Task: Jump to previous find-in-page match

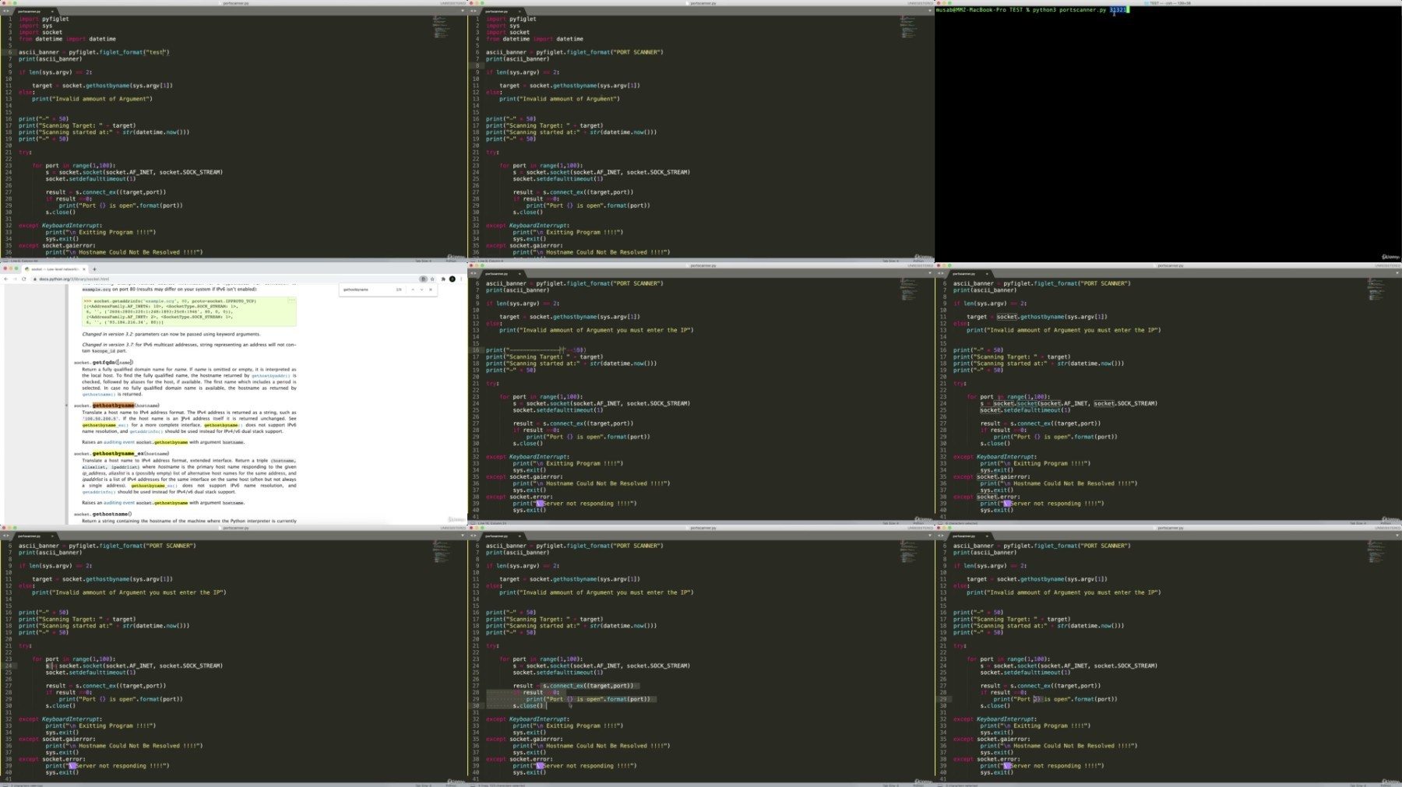Action: click(413, 290)
